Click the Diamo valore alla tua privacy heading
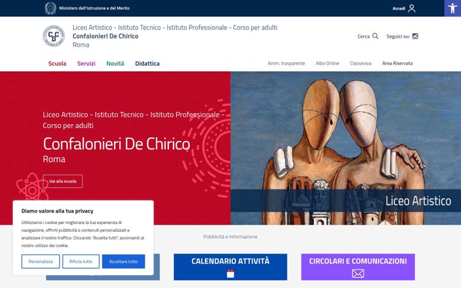The height and width of the screenshot is (288, 461). point(58,211)
